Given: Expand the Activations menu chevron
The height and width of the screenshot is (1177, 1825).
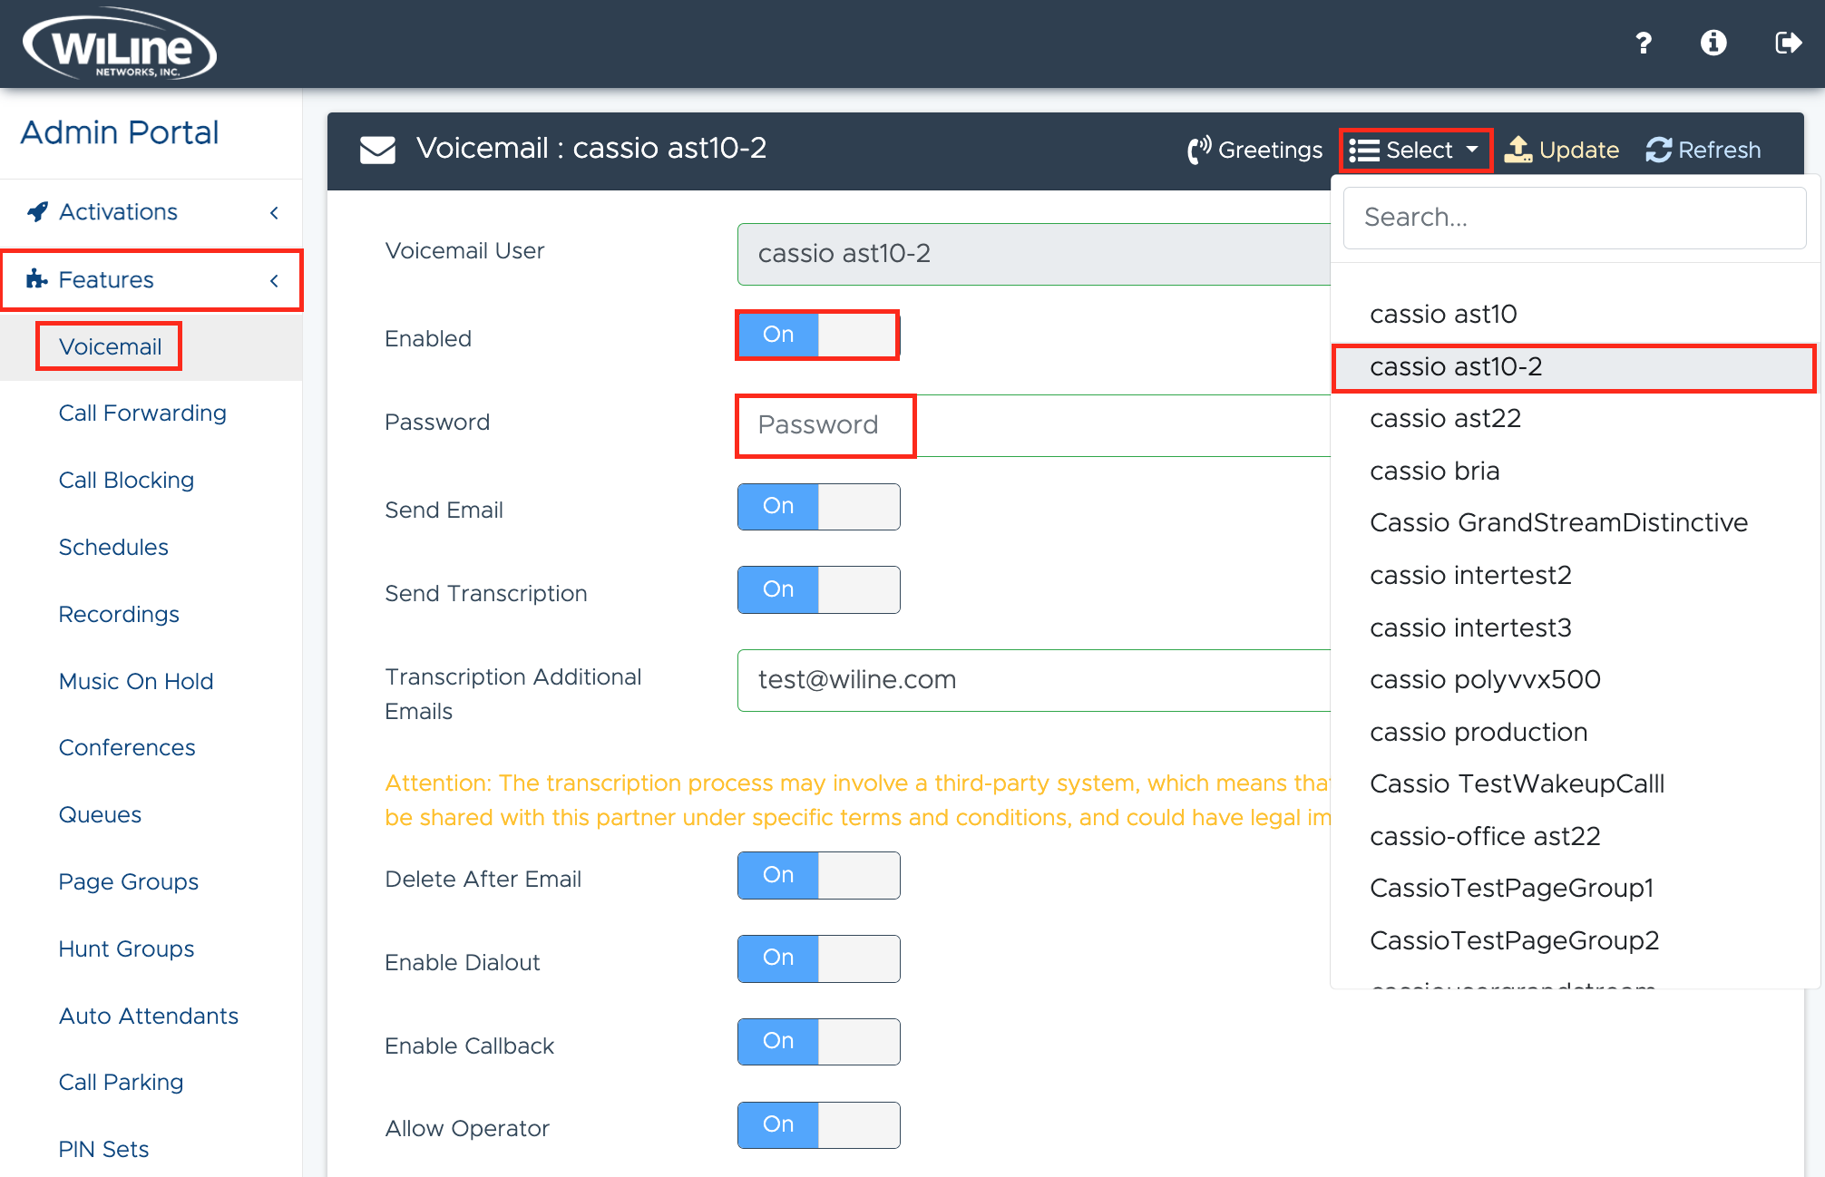Looking at the screenshot, I should [274, 212].
